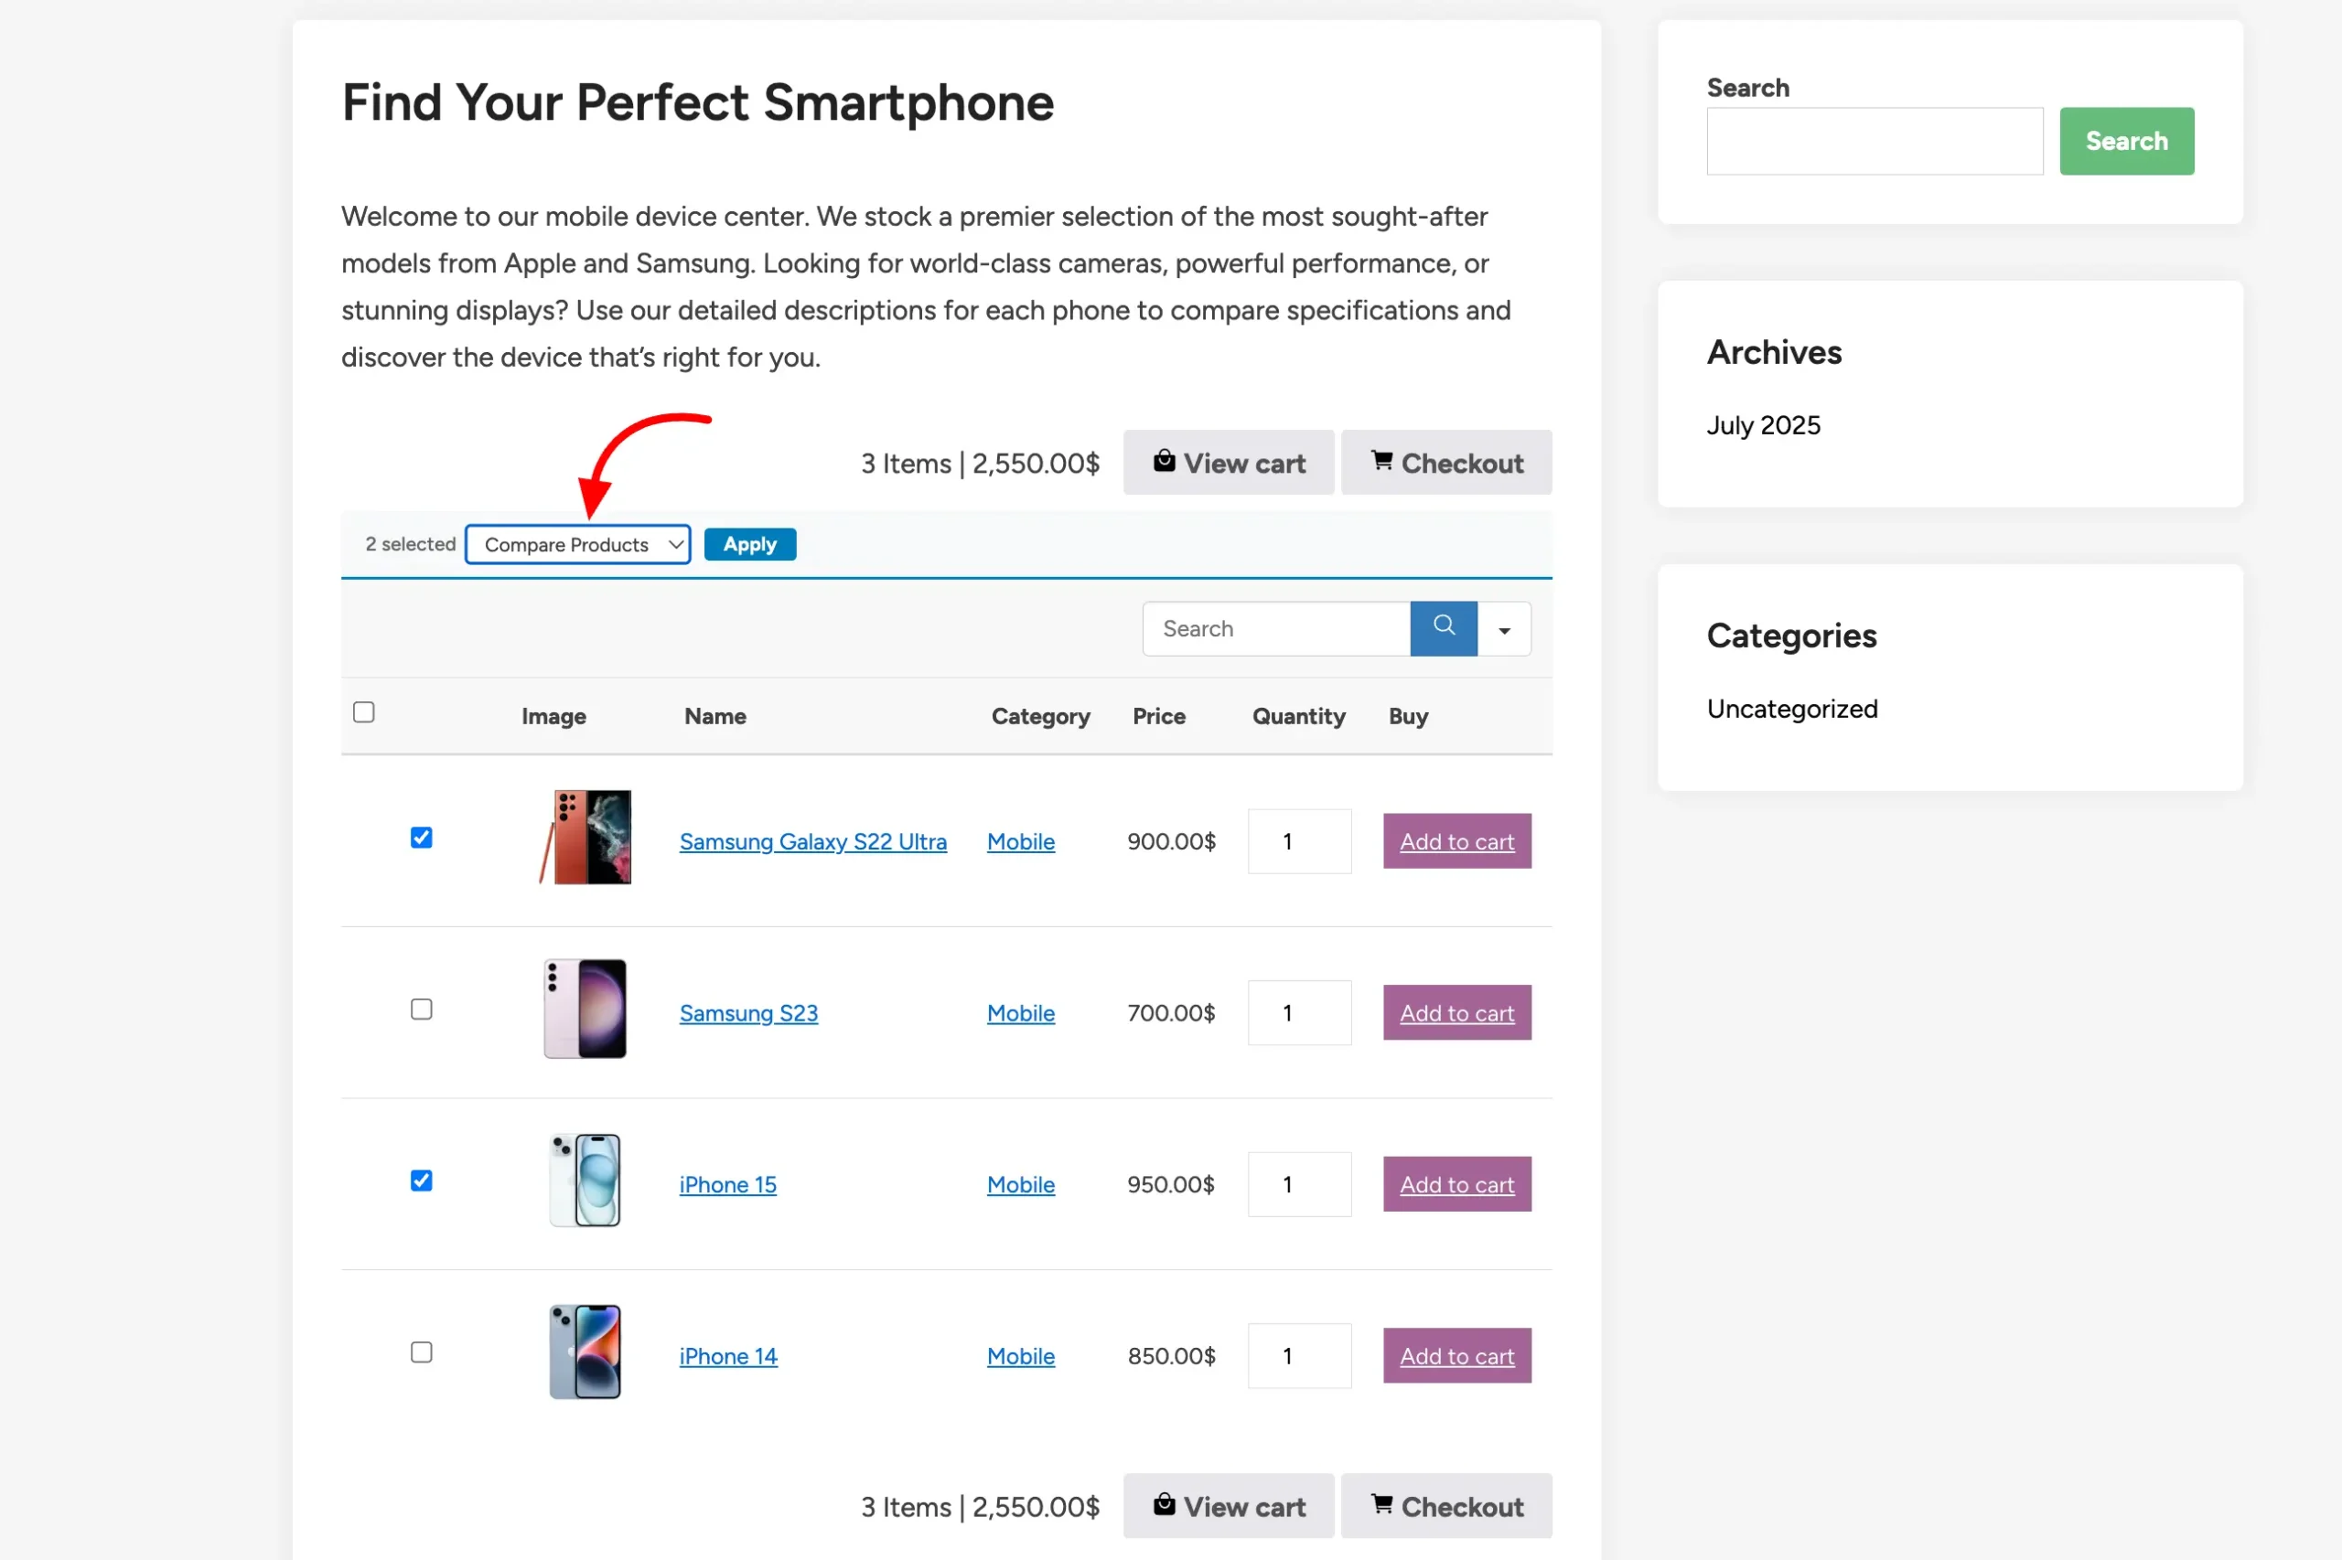Click the Price column header
Viewport: 2342px width, 1560px height.
coord(1158,716)
